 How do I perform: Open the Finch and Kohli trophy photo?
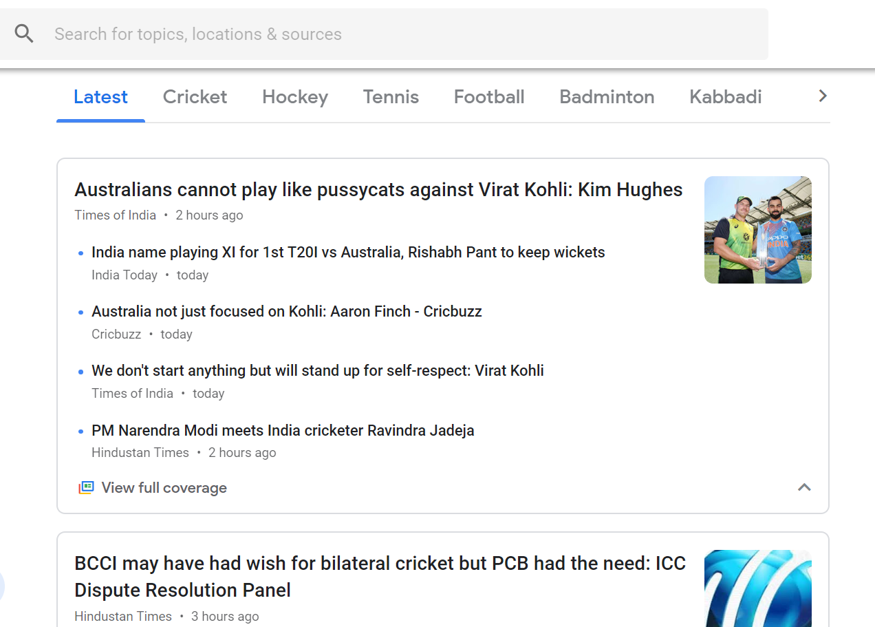click(758, 230)
